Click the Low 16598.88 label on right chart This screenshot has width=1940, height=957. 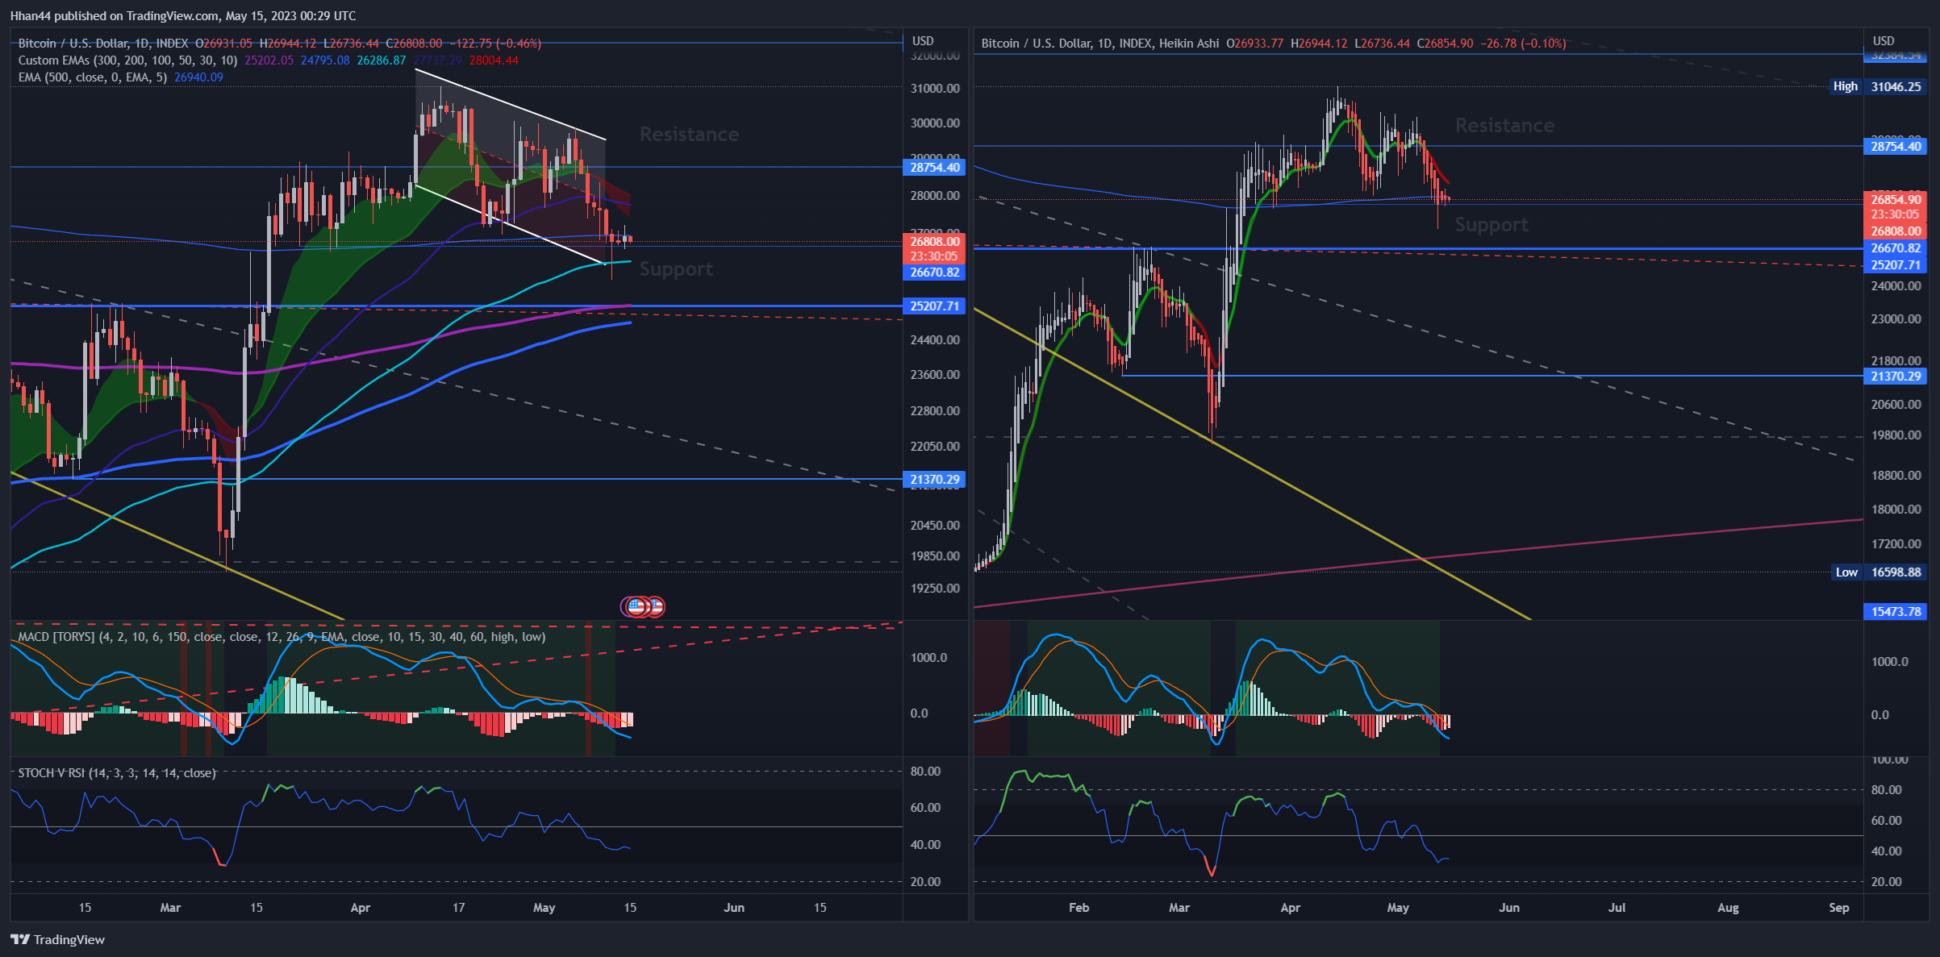(x=1878, y=572)
